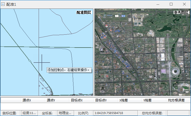Click the Y残差 column header
The image size is (191, 116).
(x=147, y=100)
